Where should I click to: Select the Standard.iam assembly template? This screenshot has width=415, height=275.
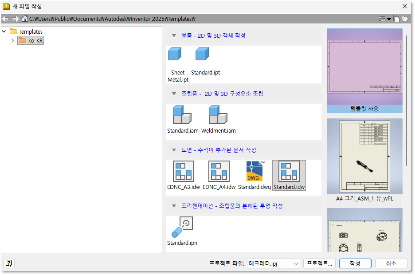[x=182, y=114]
